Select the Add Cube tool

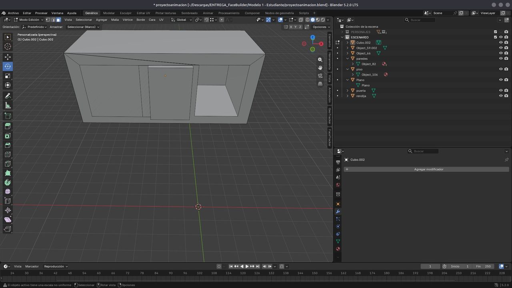click(x=8, y=116)
